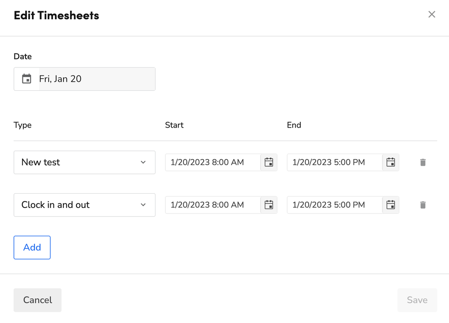Open the Start date picker for New test row

pos(269,162)
